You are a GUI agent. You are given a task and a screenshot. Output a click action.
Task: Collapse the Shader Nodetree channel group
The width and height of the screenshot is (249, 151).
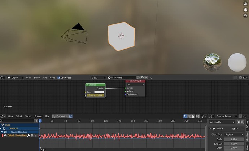point(2,132)
